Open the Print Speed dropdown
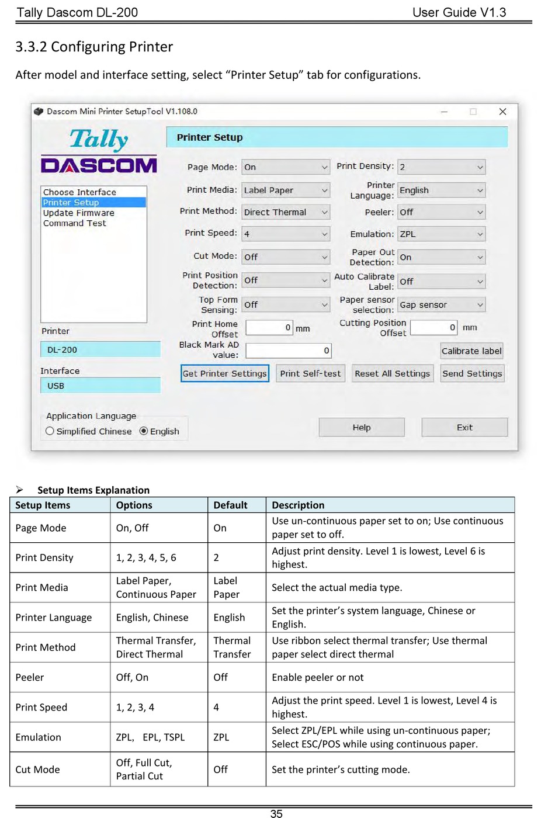The height and width of the screenshot is (818, 555). click(x=286, y=234)
